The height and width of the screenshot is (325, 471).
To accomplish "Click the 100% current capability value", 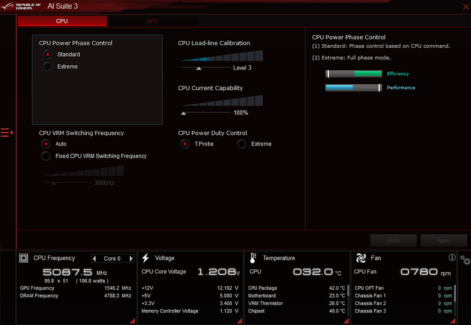I will [x=241, y=113].
